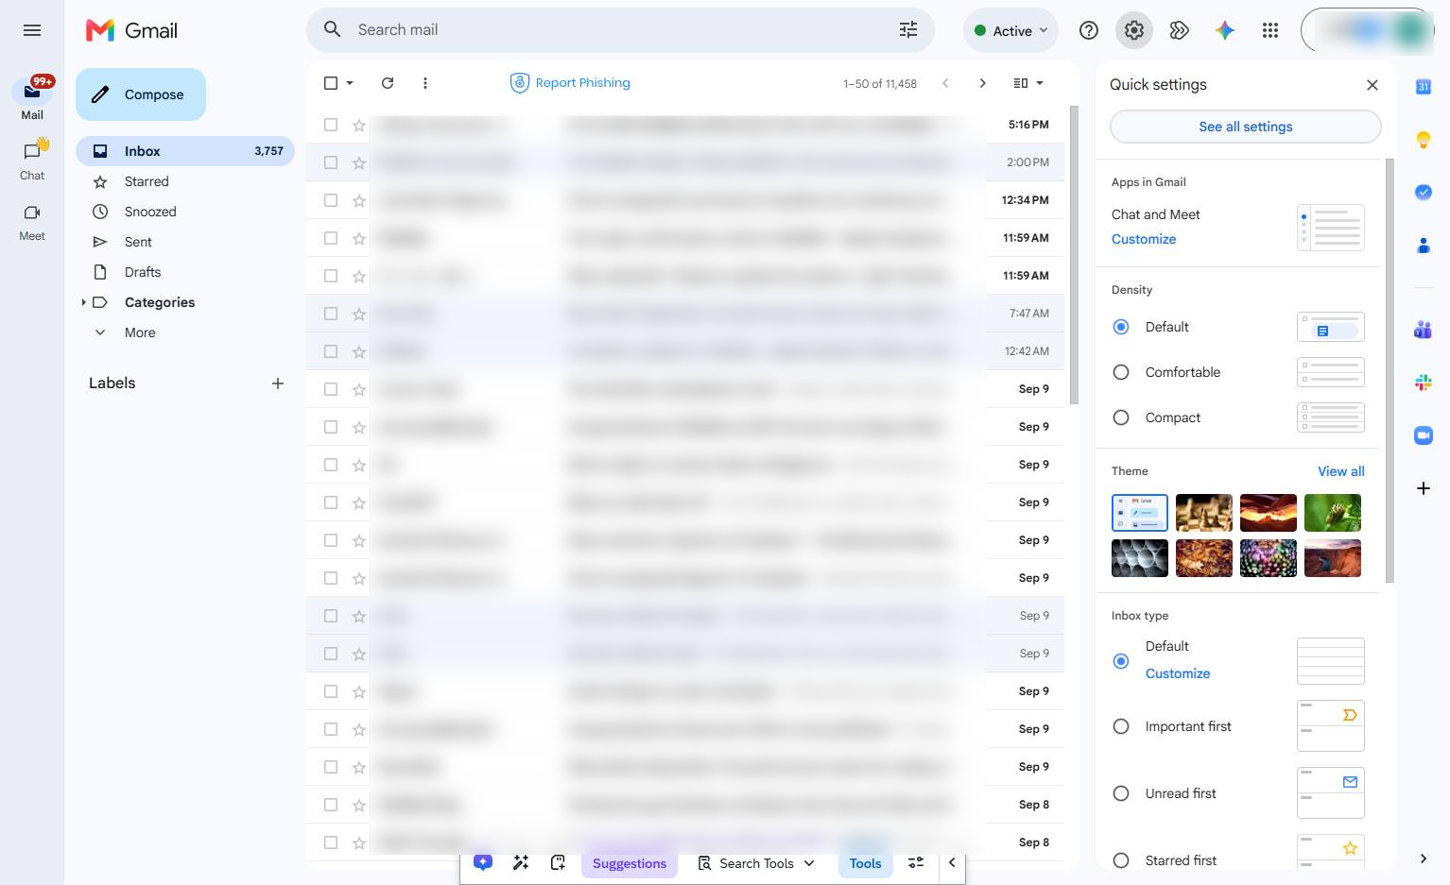Viewport: 1450px width, 885px height.
Task: Select Comfortable density option
Action: pos(1121,372)
